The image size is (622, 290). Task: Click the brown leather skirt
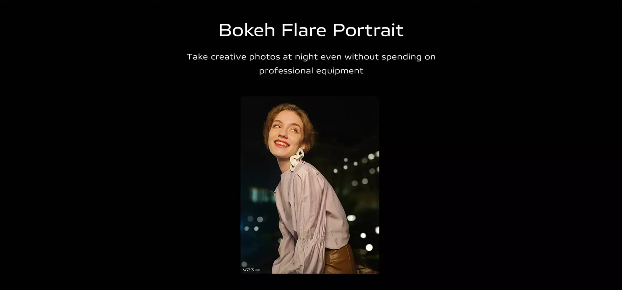click(340, 260)
